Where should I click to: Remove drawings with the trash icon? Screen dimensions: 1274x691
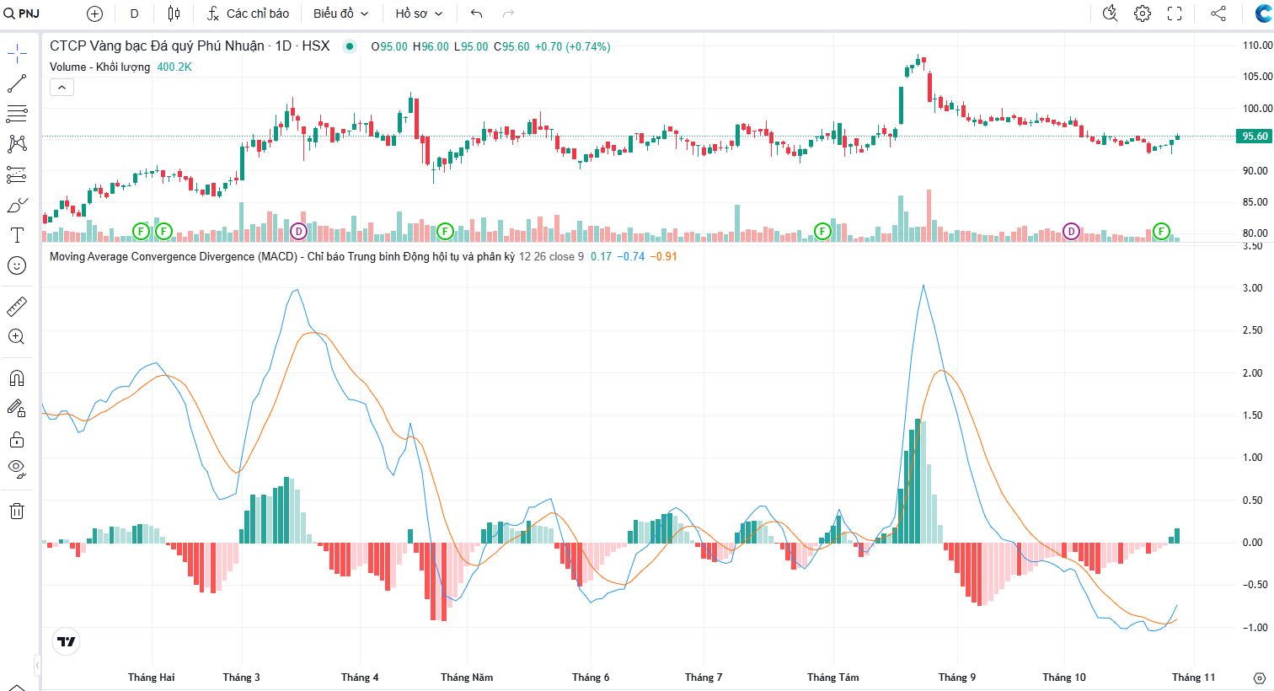(17, 511)
